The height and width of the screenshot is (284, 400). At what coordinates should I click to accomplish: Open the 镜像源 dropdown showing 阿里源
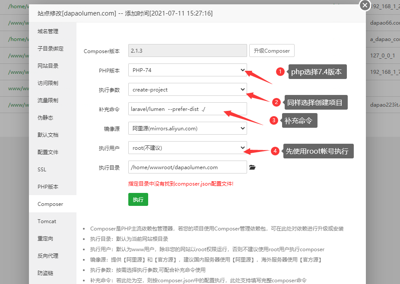pyautogui.click(x=187, y=129)
